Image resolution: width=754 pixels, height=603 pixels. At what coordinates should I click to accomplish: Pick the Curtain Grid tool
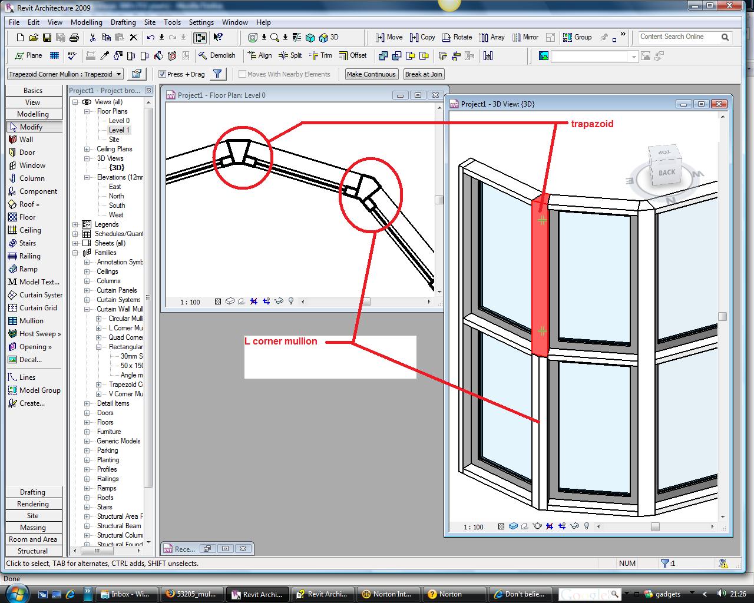[x=38, y=308]
